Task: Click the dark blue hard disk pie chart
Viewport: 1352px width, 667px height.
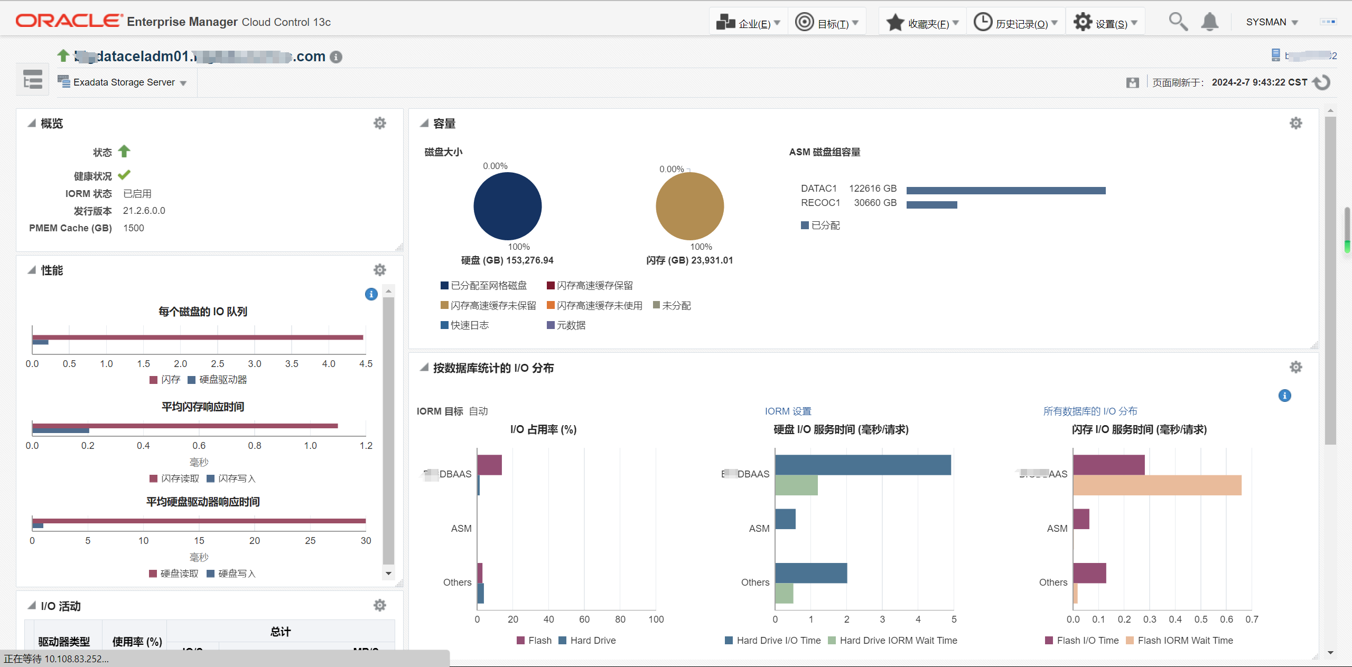Action: [x=507, y=206]
